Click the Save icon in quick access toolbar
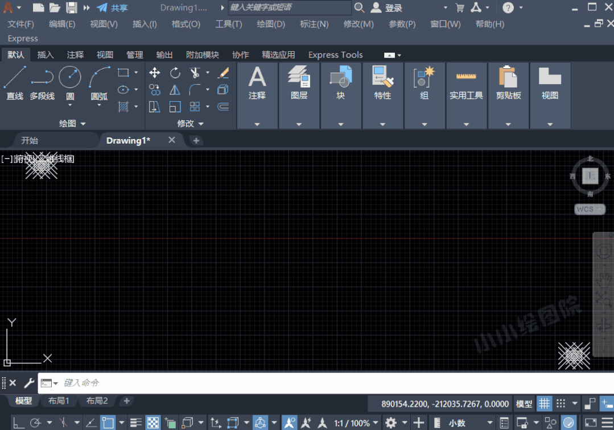 coord(72,8)
